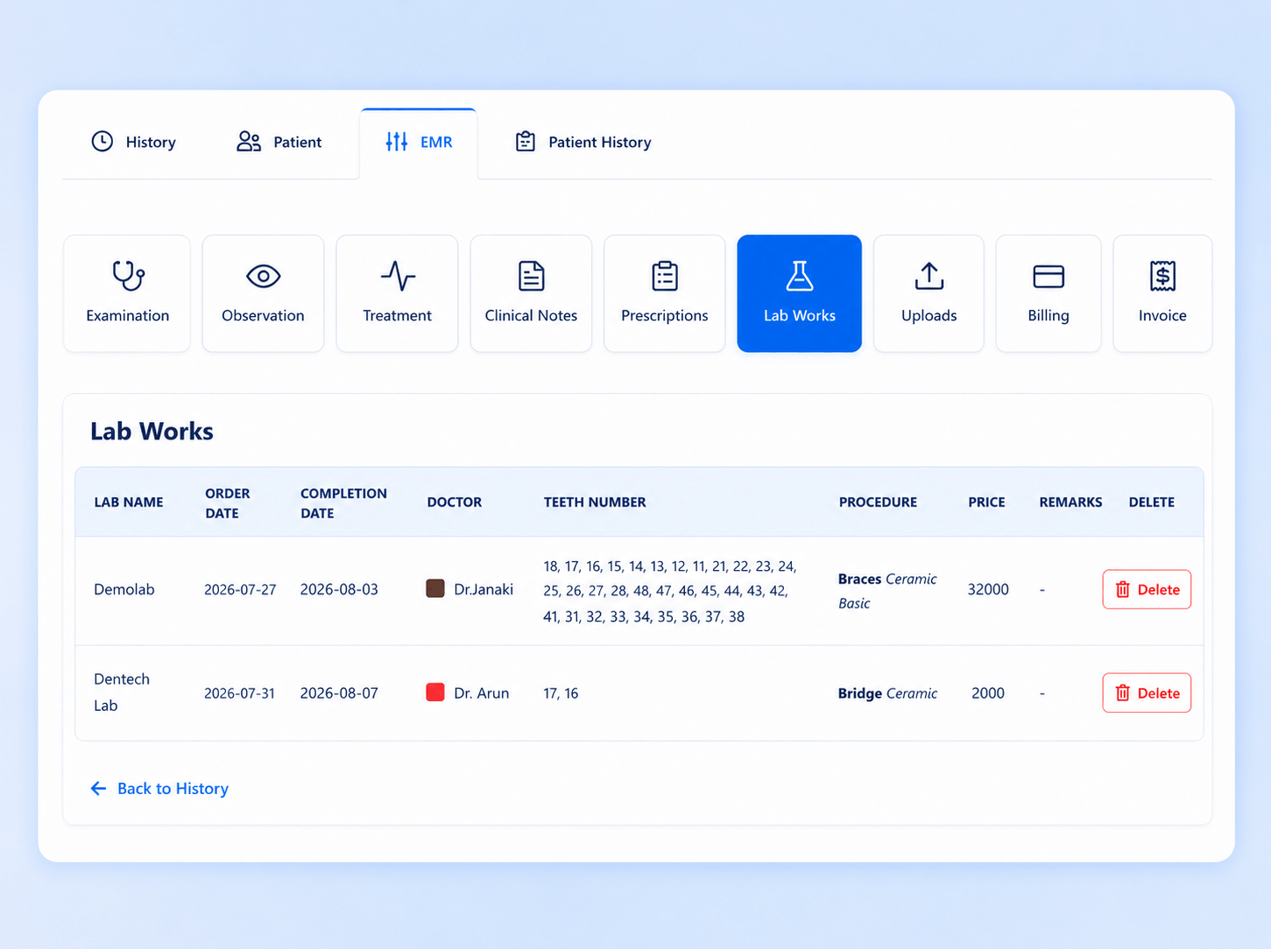Click completion date 2026-08-03
This screenshot has height=949, width=1271.
(339, 590)
